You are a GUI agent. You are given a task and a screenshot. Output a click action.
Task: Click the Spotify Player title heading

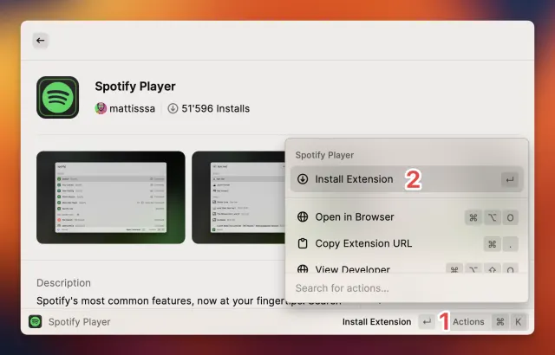(135, 87)
